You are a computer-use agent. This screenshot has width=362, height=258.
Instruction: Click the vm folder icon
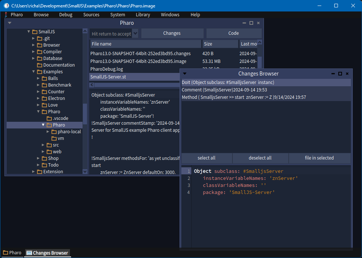54,138
